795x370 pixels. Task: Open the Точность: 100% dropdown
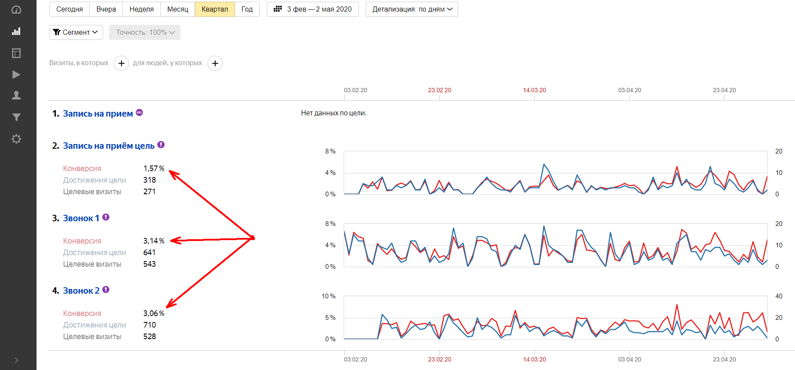(145, 32)
